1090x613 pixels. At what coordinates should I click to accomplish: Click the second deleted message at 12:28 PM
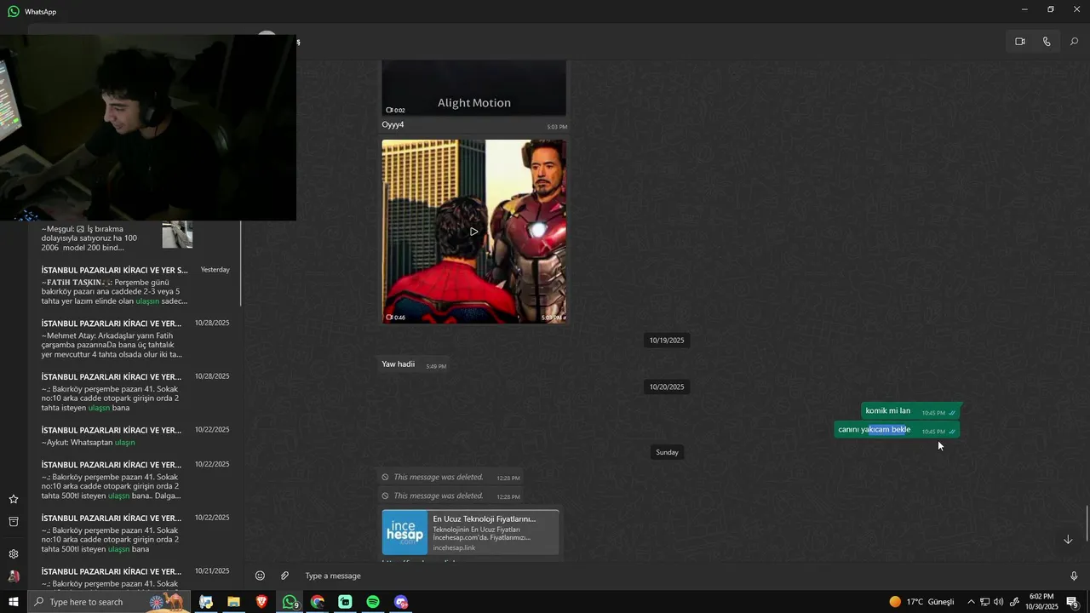click(451, 496)
